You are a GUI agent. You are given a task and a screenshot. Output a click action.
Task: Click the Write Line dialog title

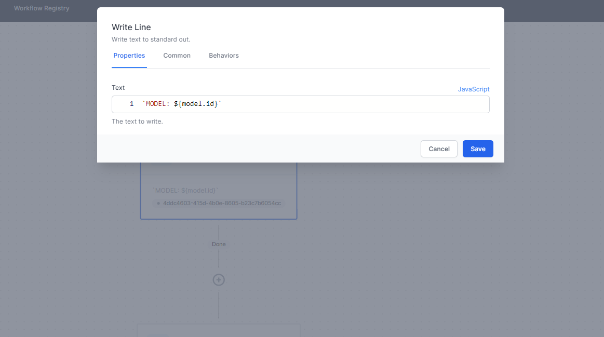click(131, 28)
